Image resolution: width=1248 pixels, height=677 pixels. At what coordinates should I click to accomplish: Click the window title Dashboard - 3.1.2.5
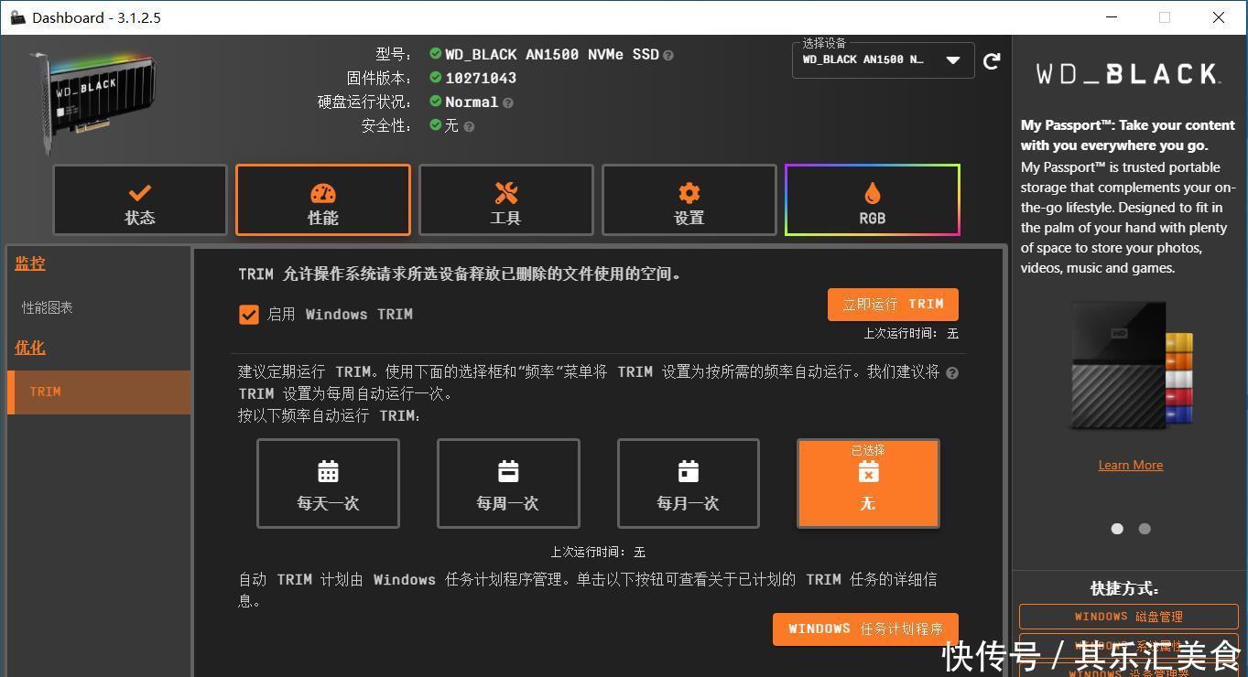tap(96, 18)
